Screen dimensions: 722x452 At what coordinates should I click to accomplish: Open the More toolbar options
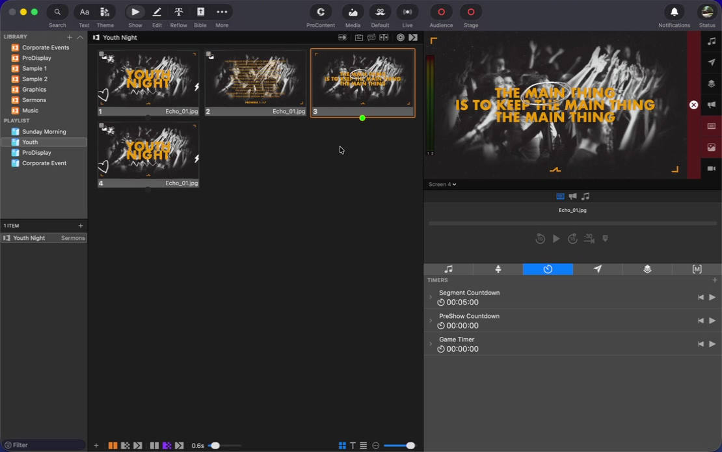pyautogui.click(x=222, y=12)
